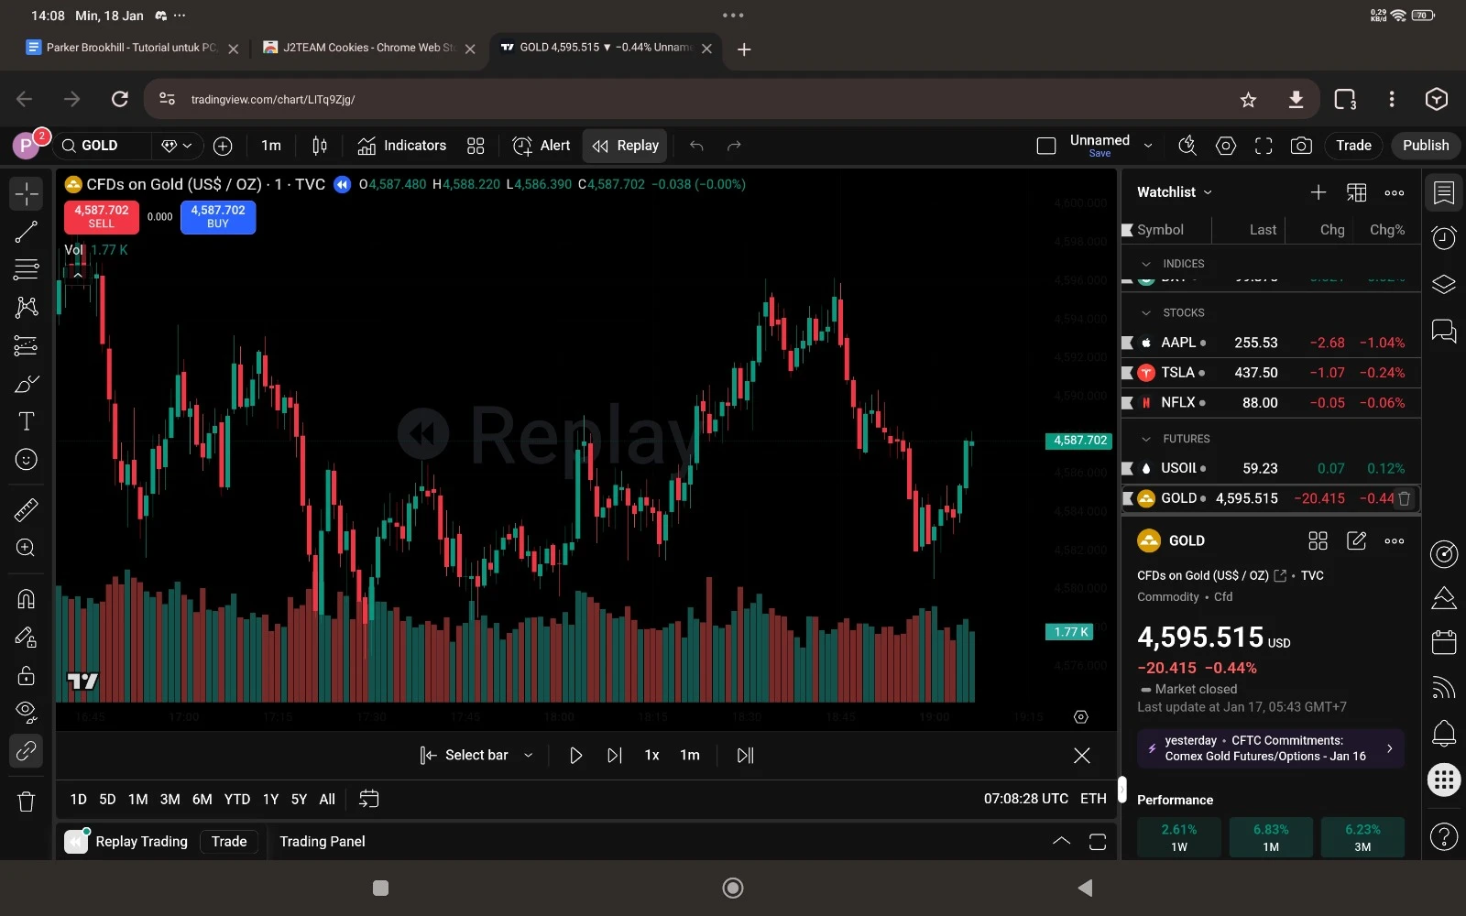Open the candlestick chart type menu

[320, 146]
